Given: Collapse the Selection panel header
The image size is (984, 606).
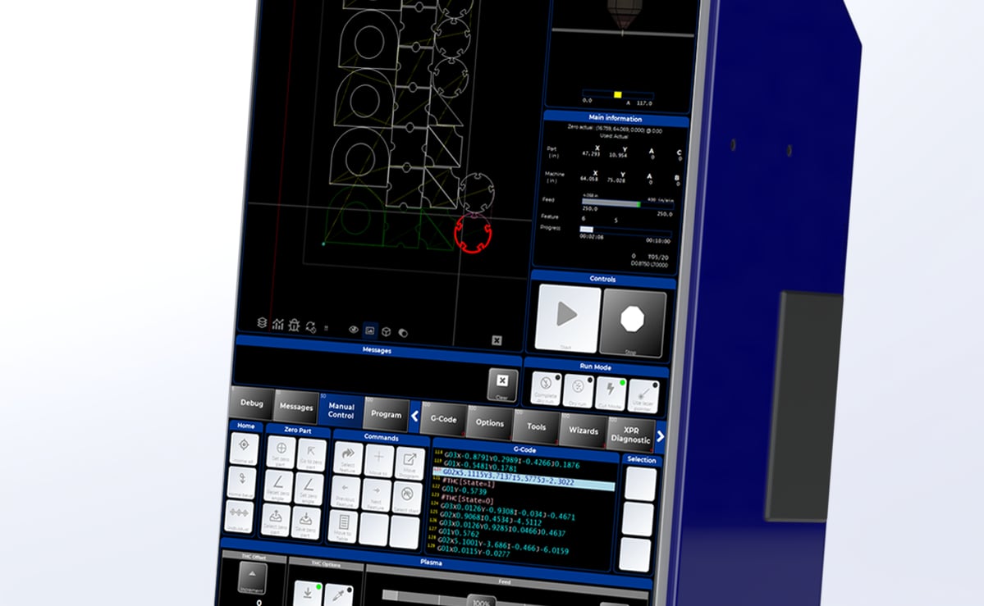Looking at the screenshot, I should [641, 460].
